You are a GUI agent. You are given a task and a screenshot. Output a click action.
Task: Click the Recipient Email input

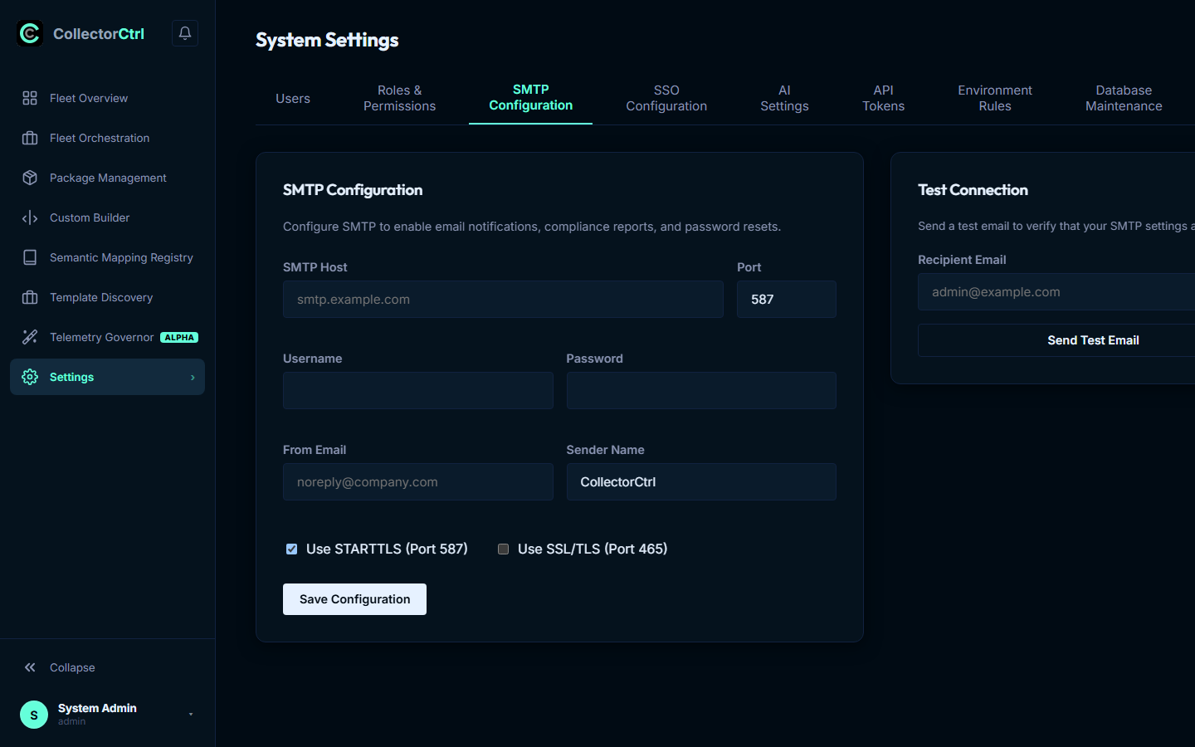click(1056, 292)
